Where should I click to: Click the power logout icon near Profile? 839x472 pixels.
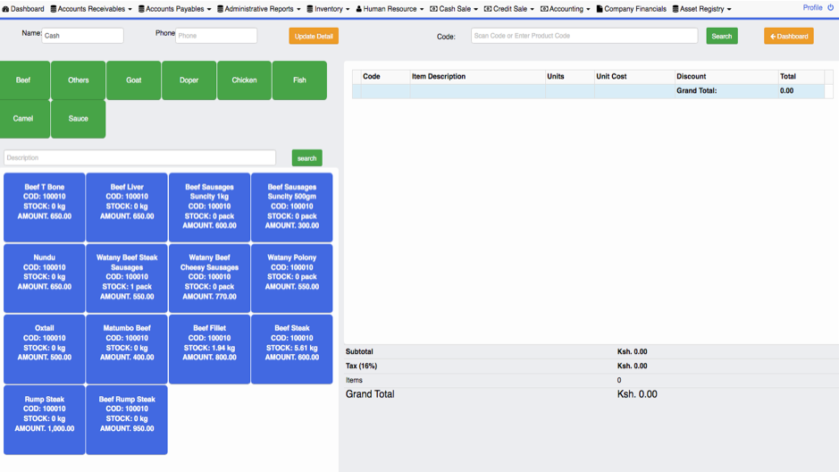(830, 7)
